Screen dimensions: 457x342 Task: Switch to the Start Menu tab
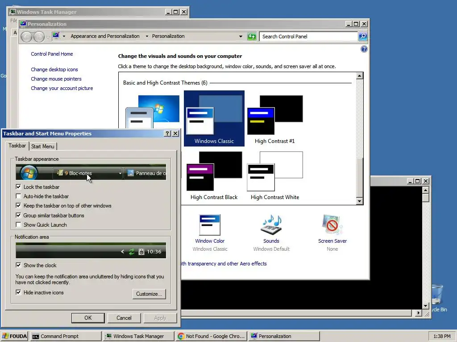click(x=42, y=146)
